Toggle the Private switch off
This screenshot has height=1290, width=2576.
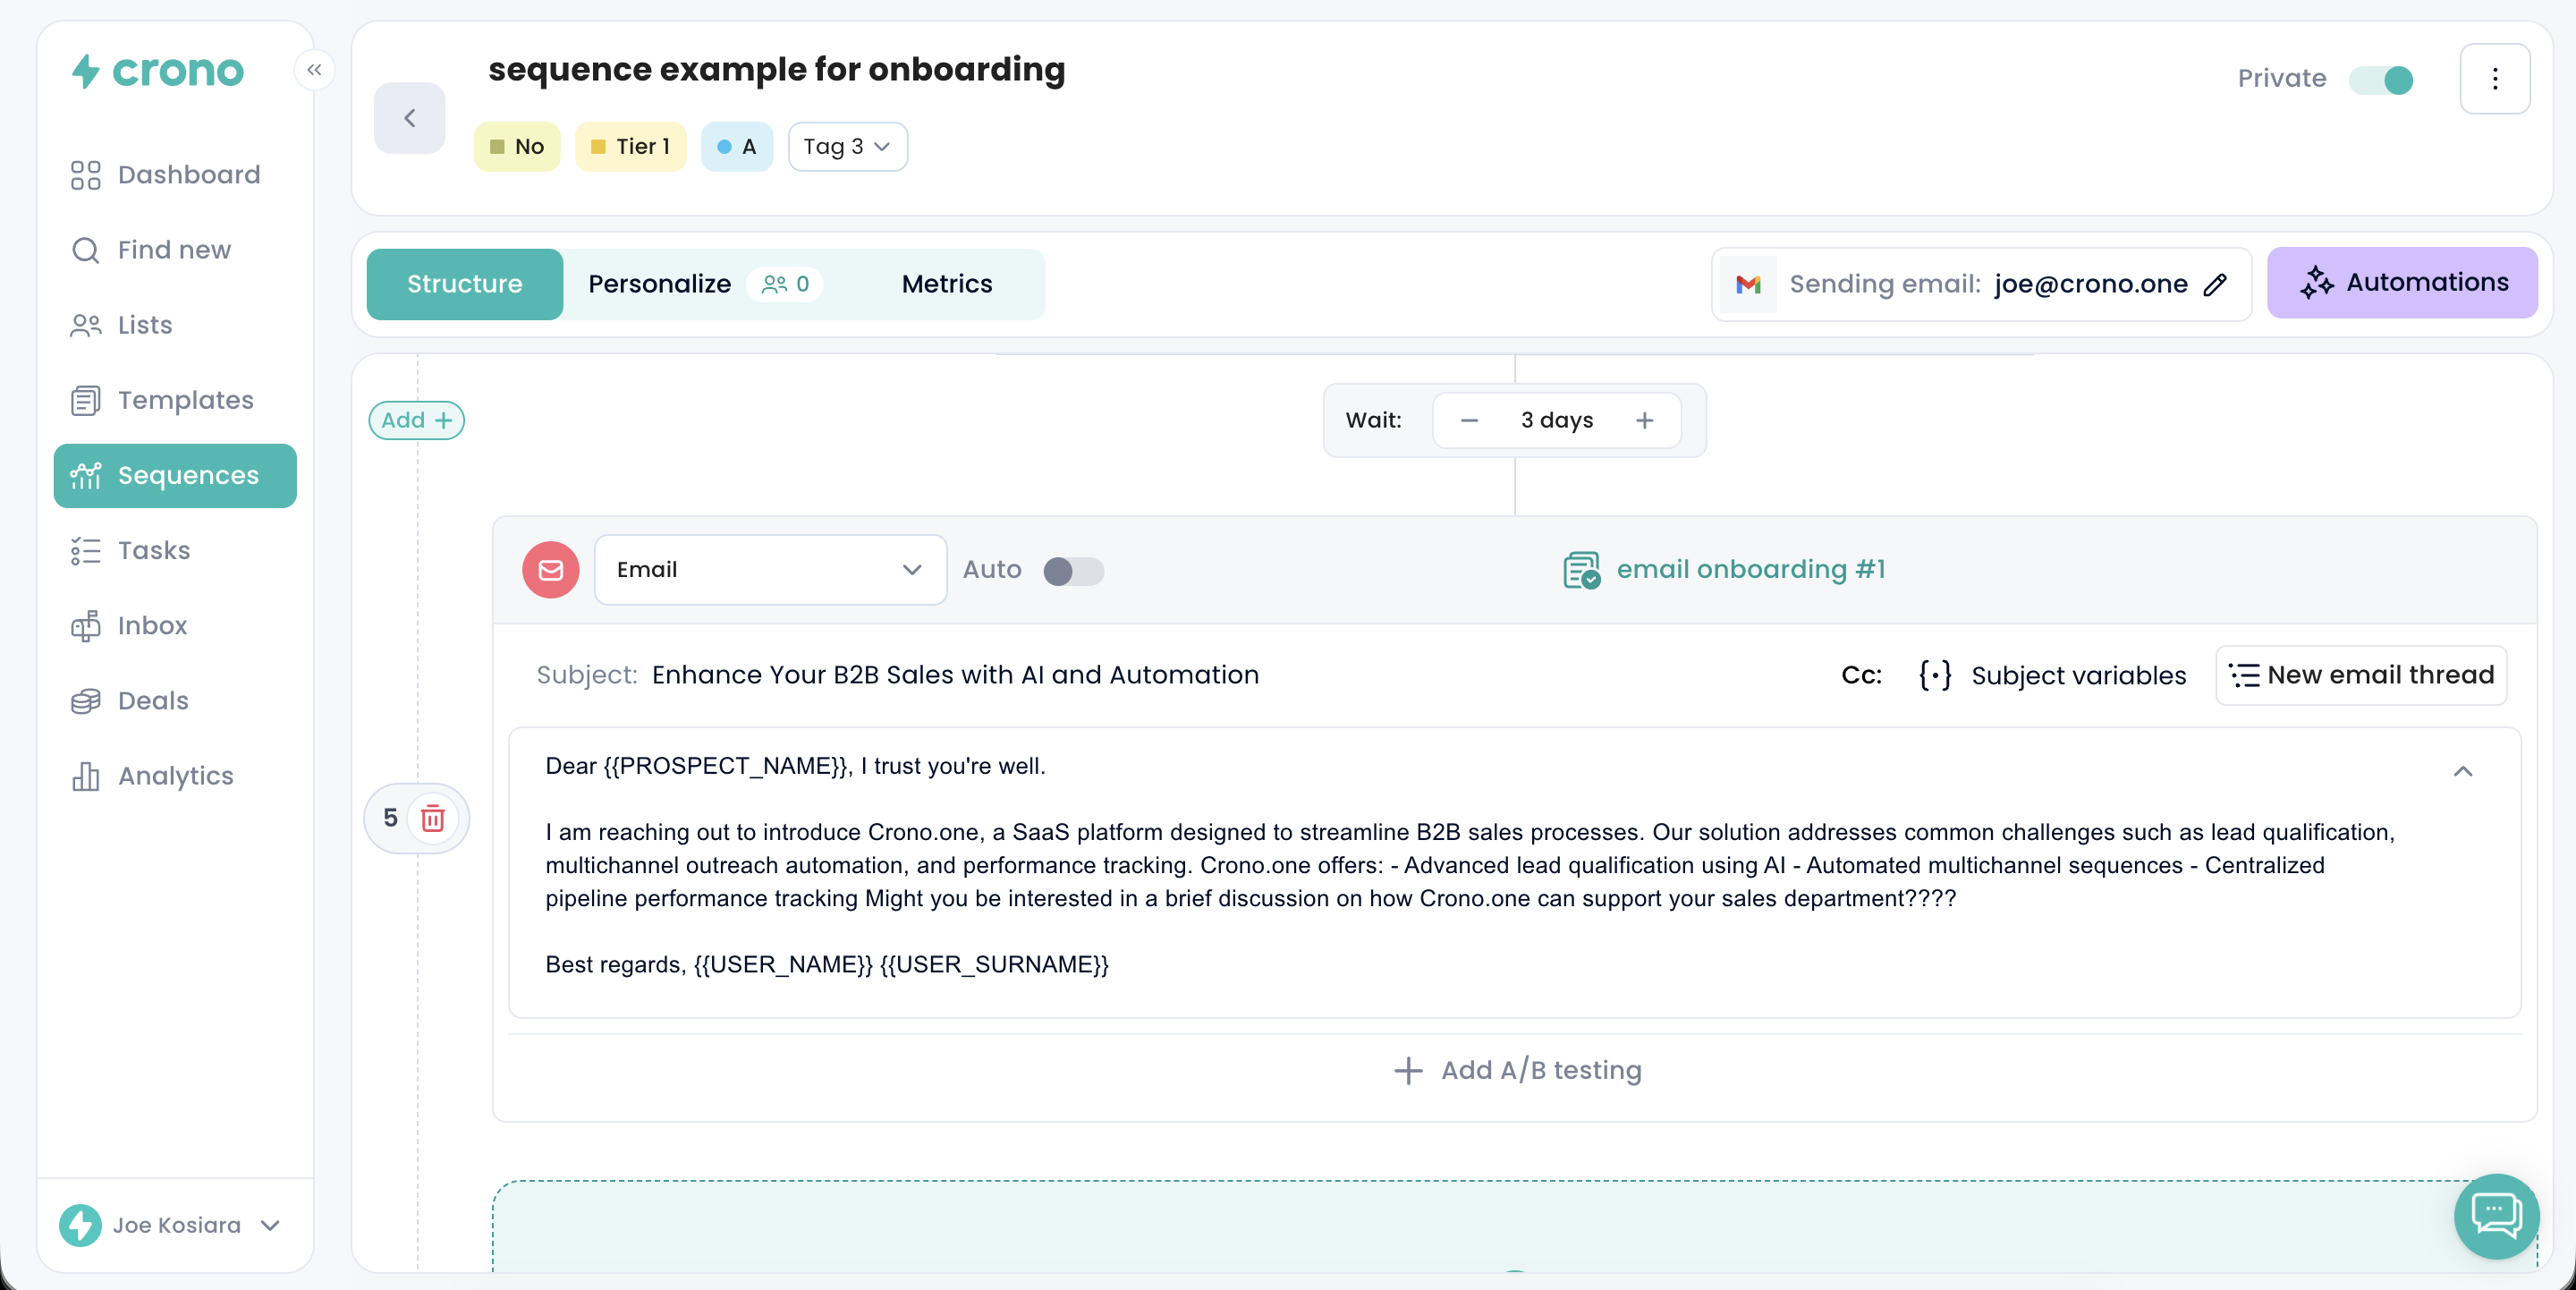[2382, 79]
